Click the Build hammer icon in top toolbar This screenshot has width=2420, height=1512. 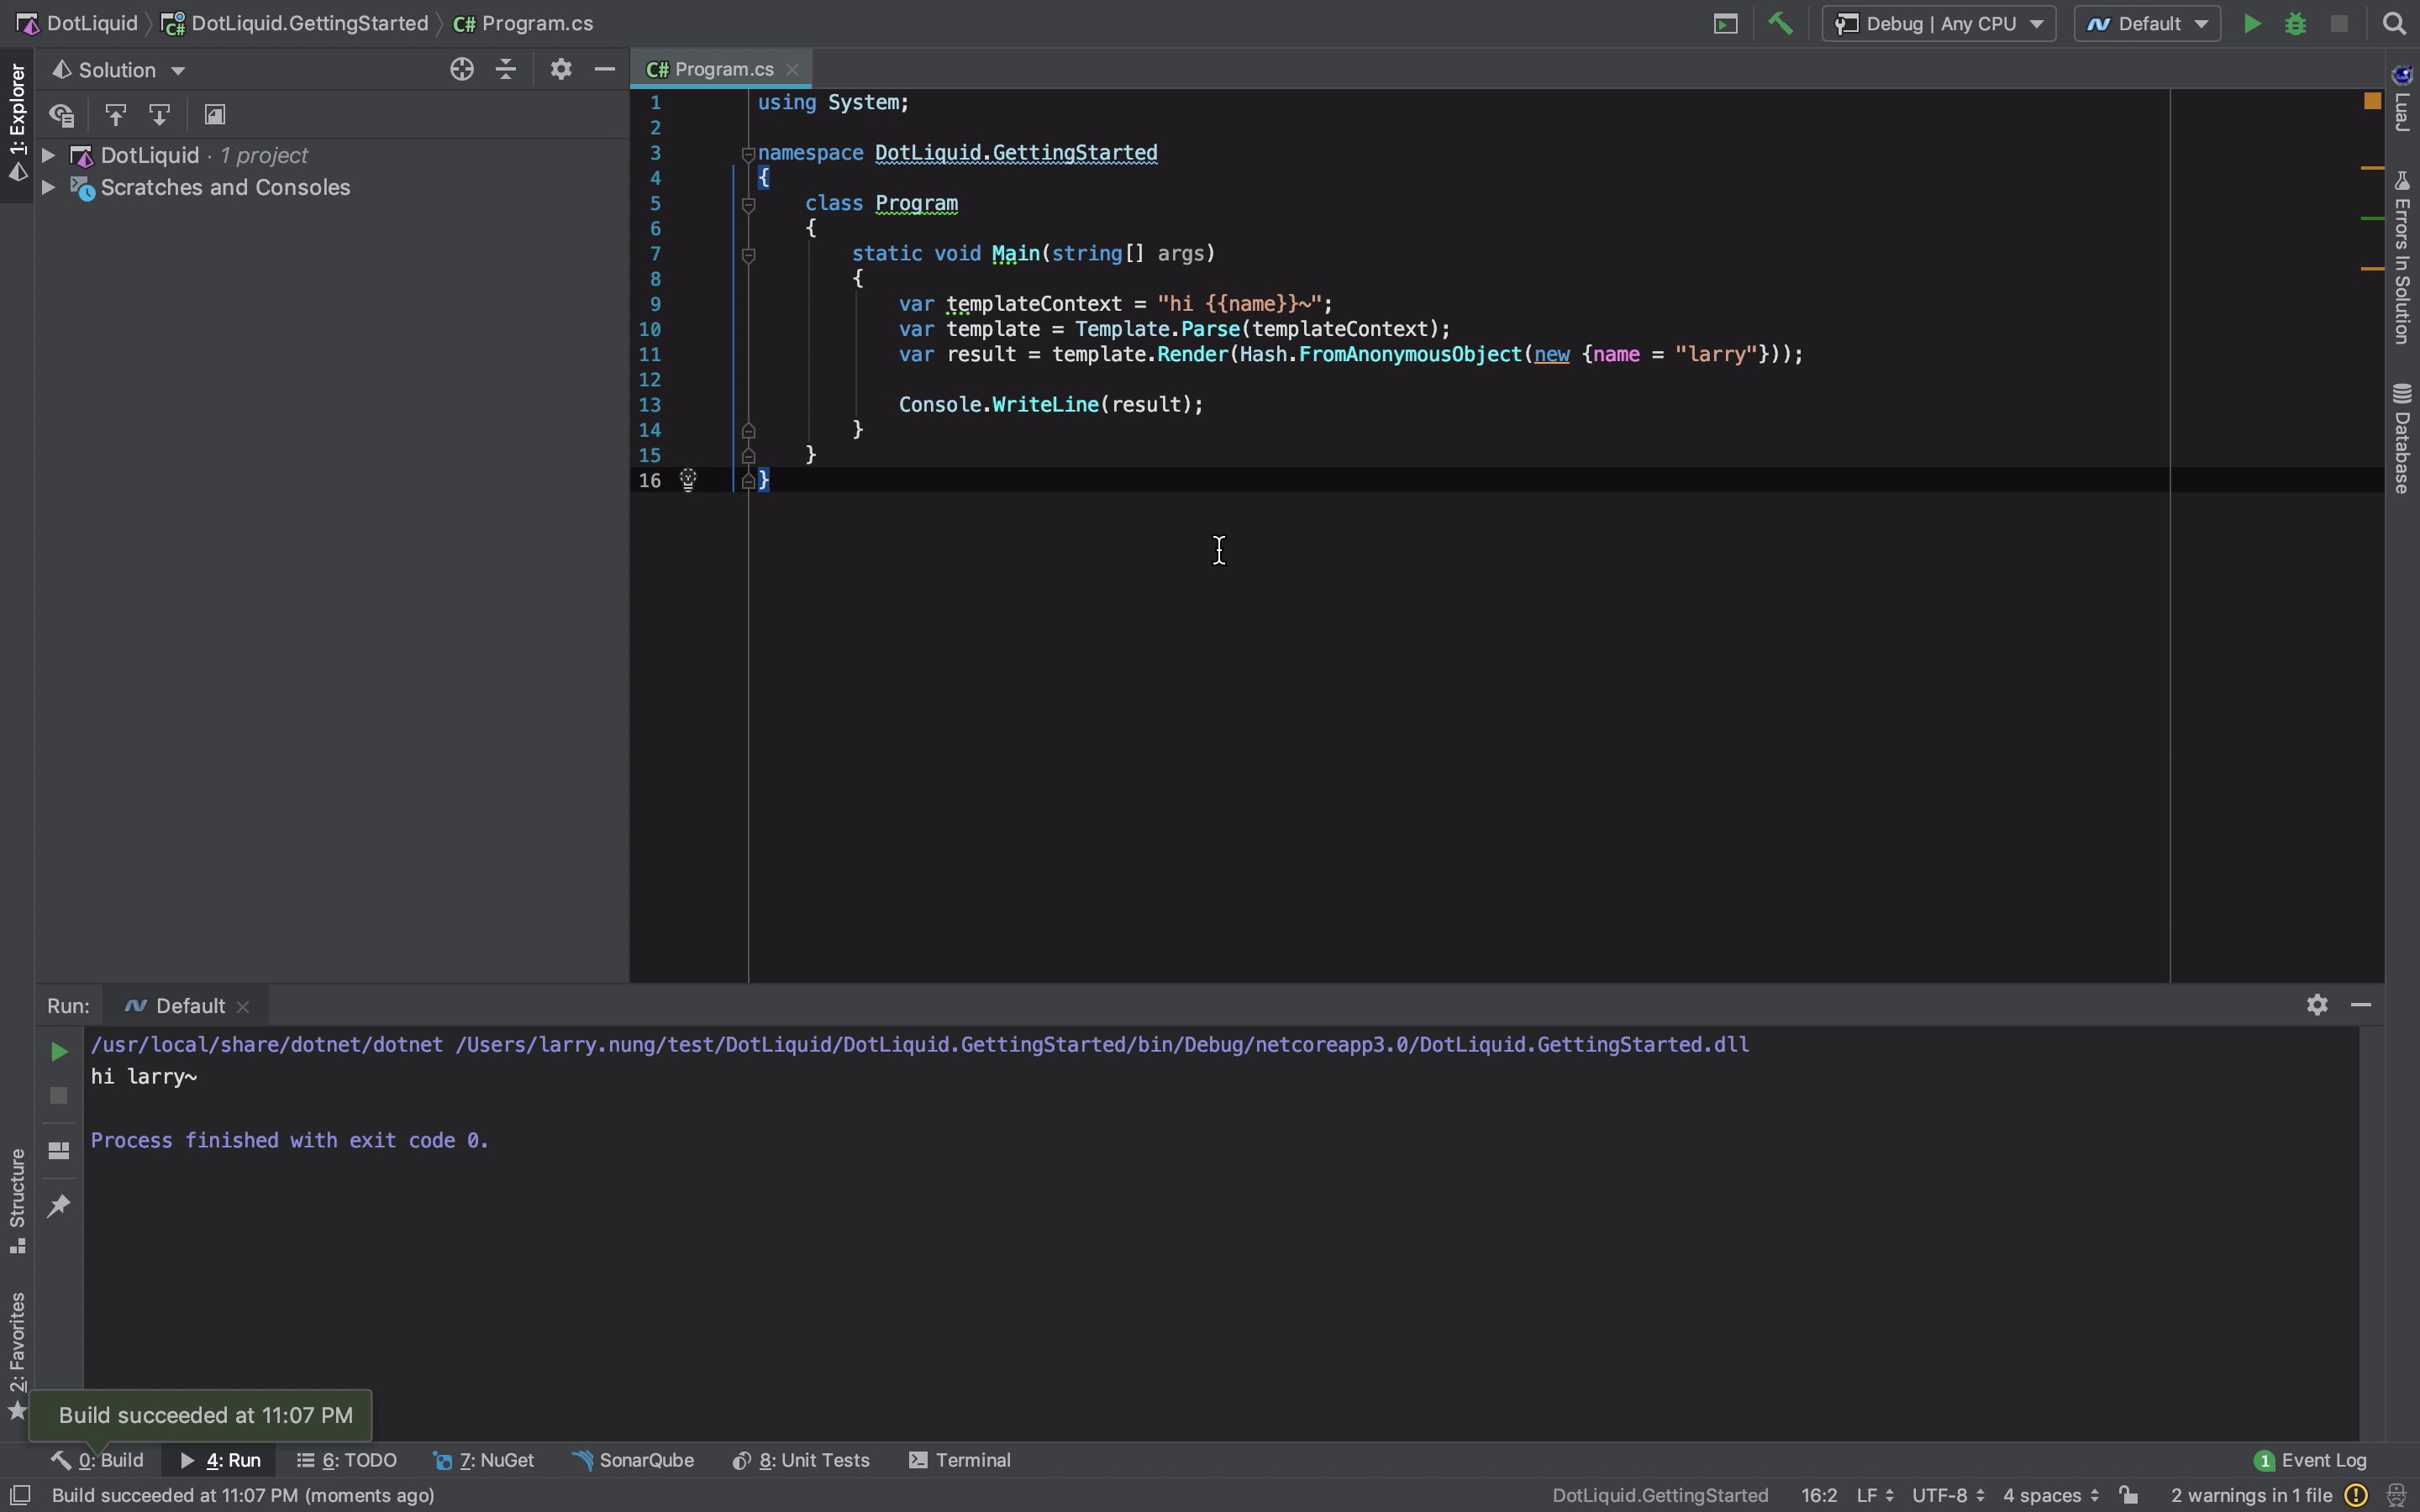coord(1780,23)
